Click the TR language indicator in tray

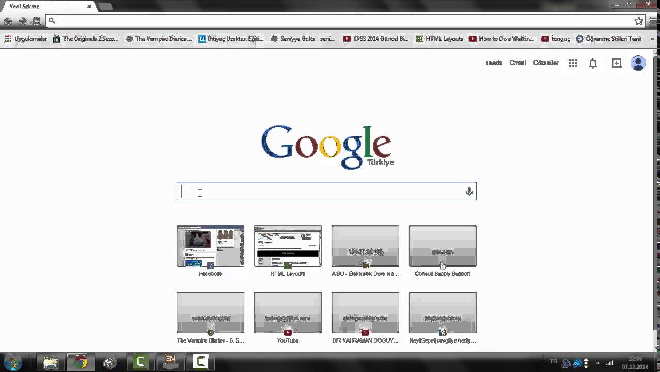(x=554, y=361)
